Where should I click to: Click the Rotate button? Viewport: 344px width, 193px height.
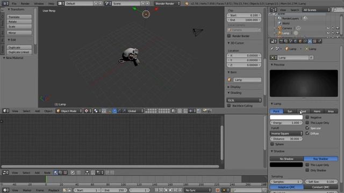(19, 21)
